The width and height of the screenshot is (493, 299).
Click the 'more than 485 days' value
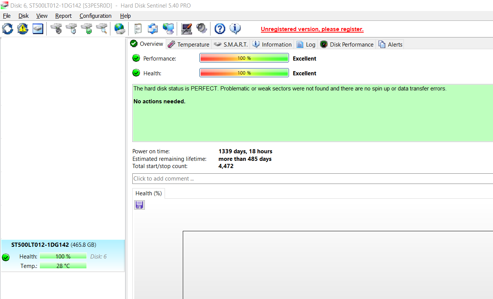coord(245,159)
